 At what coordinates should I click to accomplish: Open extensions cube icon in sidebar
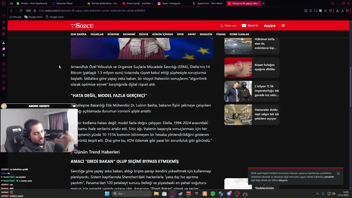pyautogui.click(x=4, y=82)
